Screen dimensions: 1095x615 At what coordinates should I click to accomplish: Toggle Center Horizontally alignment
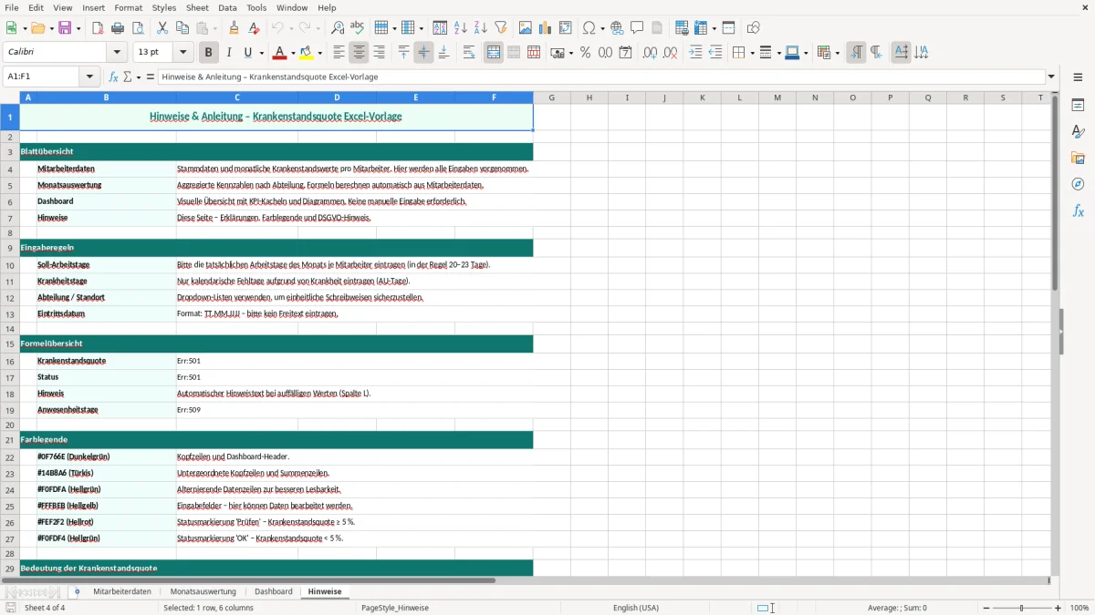click(x=359, y=53)
